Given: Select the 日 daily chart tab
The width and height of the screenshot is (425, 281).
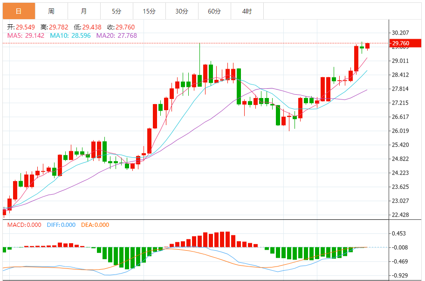Looking at the screenshot, I should [x=19, y=11].
